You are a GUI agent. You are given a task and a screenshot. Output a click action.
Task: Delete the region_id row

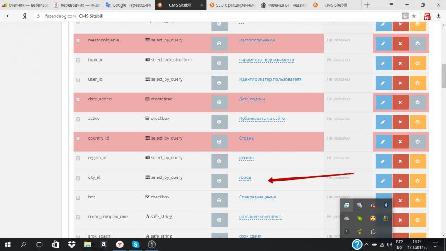point(400,161)
